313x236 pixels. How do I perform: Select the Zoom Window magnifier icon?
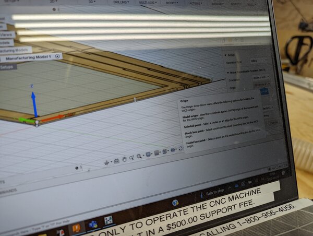point(131,158)
